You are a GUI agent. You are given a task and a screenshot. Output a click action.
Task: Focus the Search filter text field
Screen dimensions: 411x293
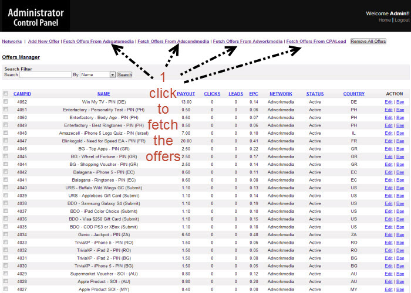click(x=45, y=75)
